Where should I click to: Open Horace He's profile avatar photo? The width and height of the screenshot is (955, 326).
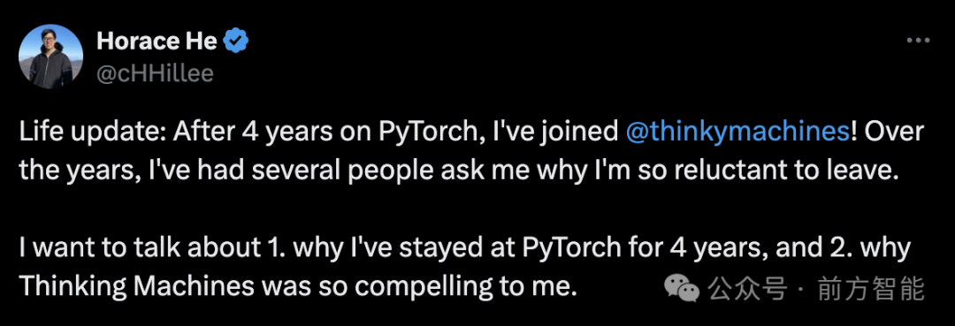(51, 57)
